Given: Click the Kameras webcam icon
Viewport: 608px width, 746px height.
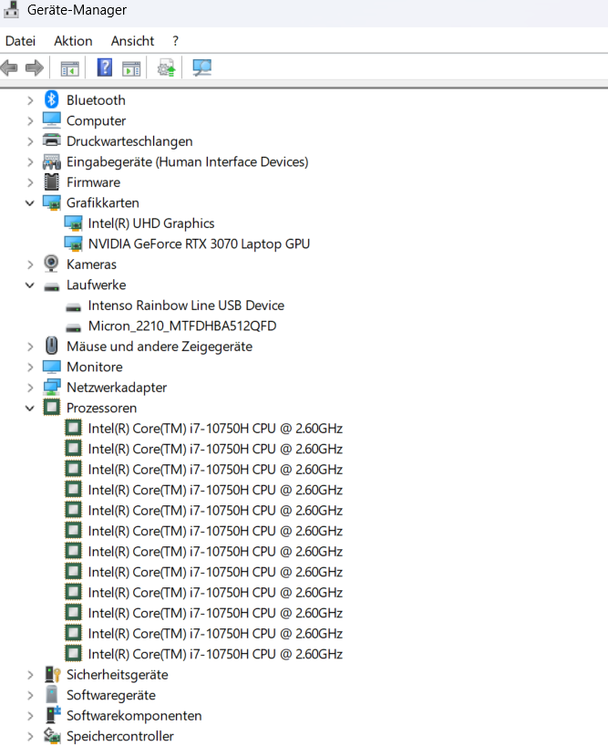Looking at the screenshot, I should tap(51, 264).
